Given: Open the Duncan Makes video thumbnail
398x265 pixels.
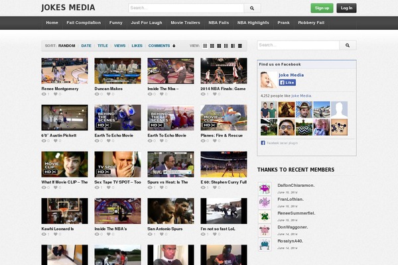Looking at the screenshot, I should 118,71.
